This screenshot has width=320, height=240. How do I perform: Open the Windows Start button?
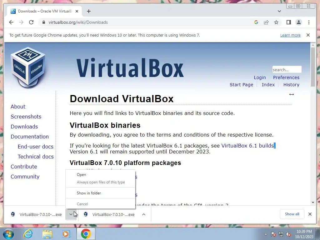(x=8, y=234)
